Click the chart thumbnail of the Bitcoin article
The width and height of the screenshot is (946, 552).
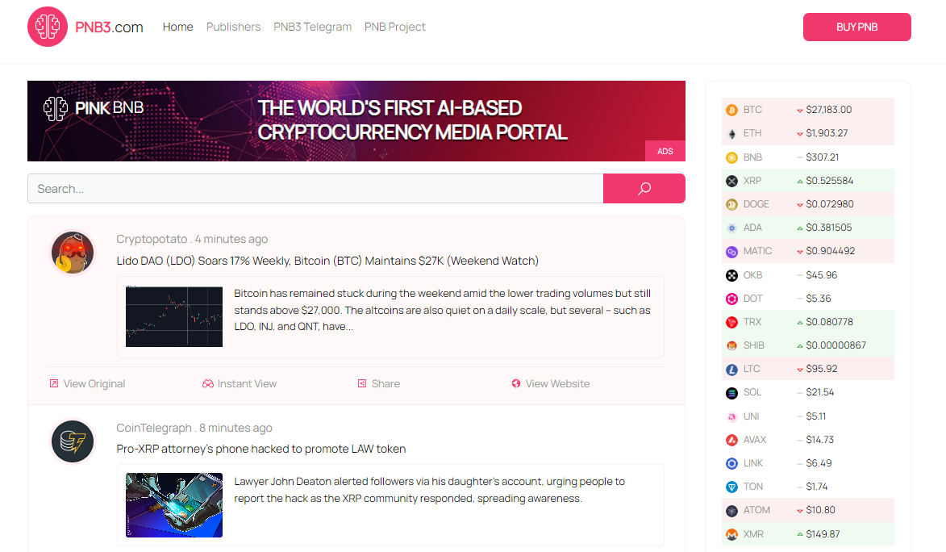tap(173, 316)
